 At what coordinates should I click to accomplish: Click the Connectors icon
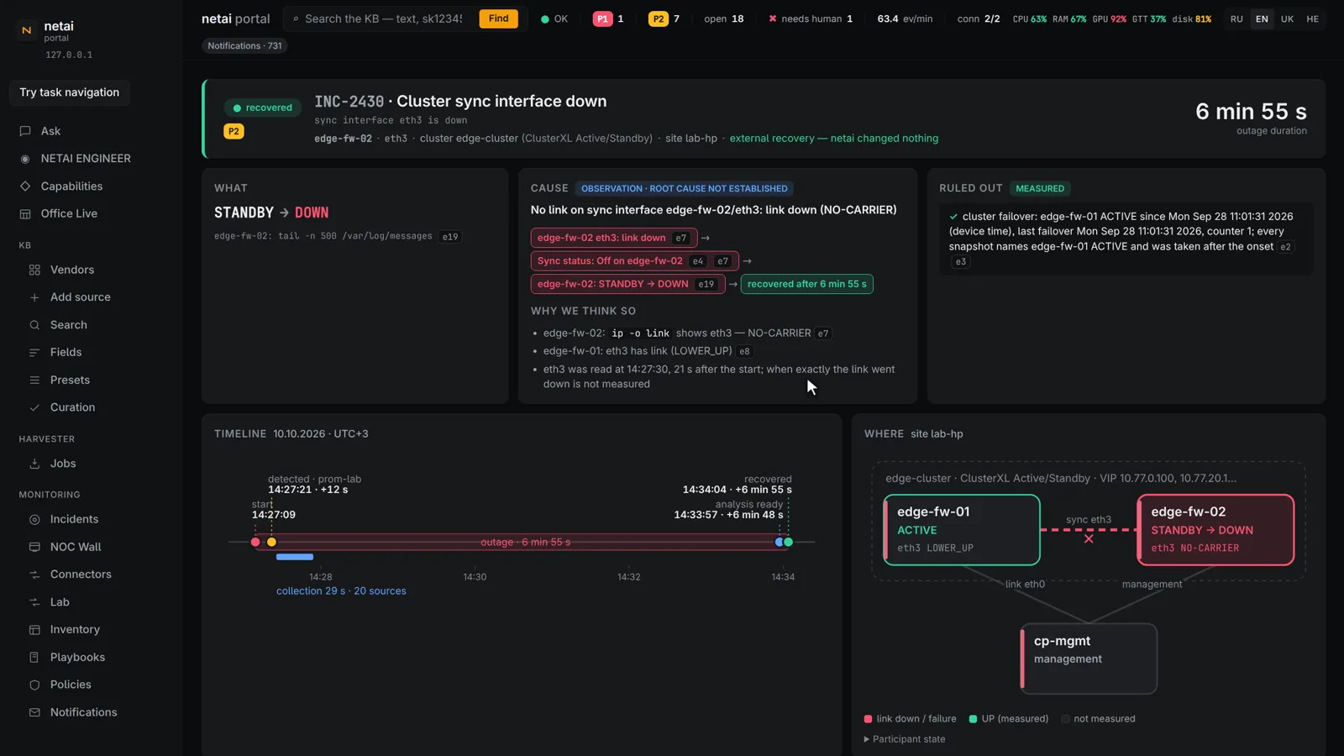[34, 575]
